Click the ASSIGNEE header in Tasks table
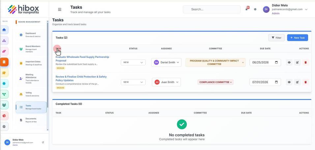315x150 pixels. (x=166, y=49)
